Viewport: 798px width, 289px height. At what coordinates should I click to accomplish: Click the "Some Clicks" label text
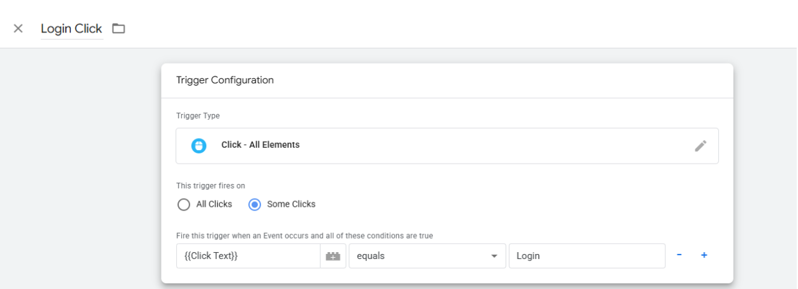coord(291,204)
